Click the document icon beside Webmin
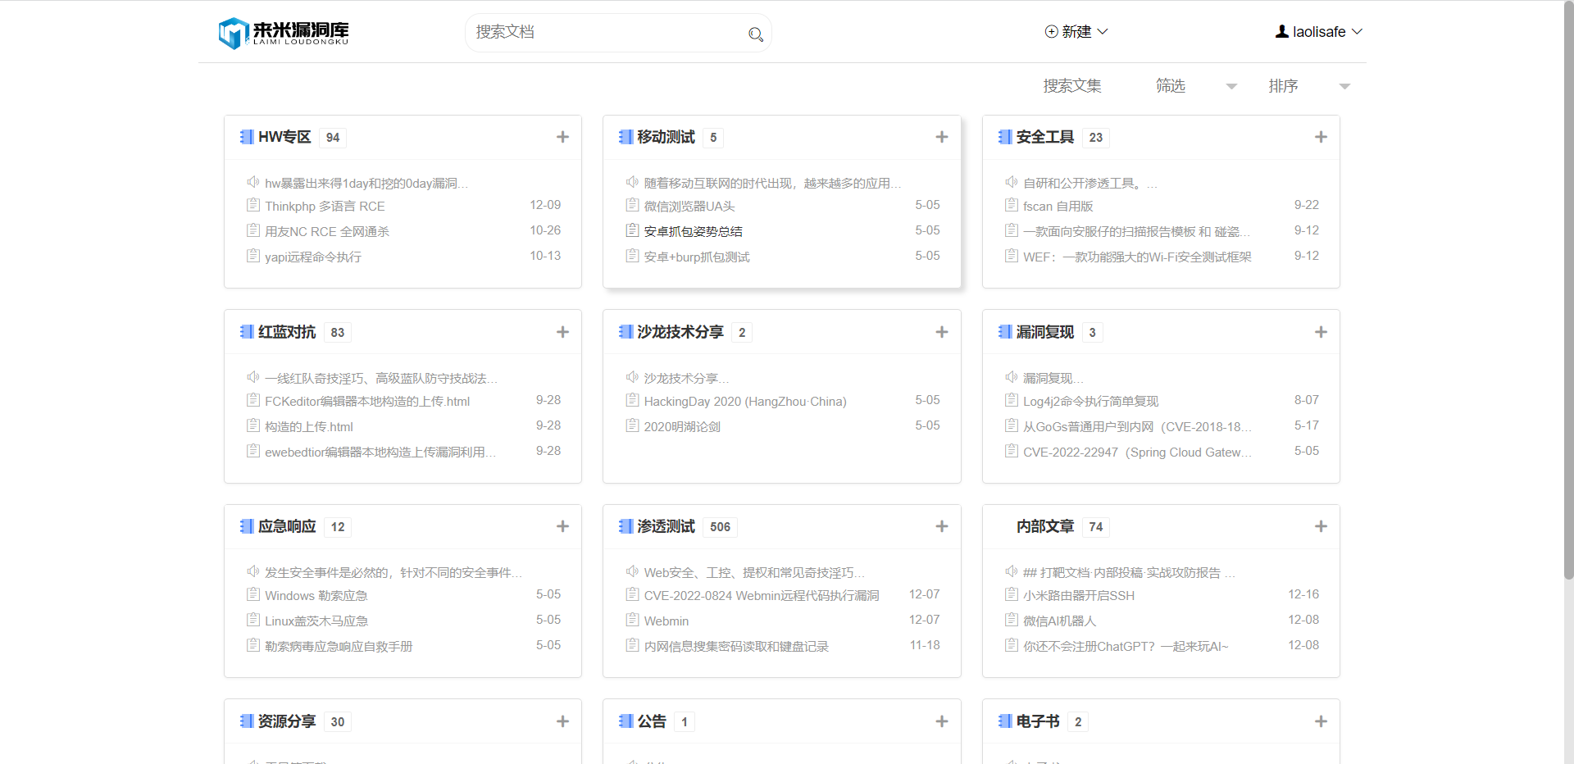The image size is (1574, 764). (632, 620)
